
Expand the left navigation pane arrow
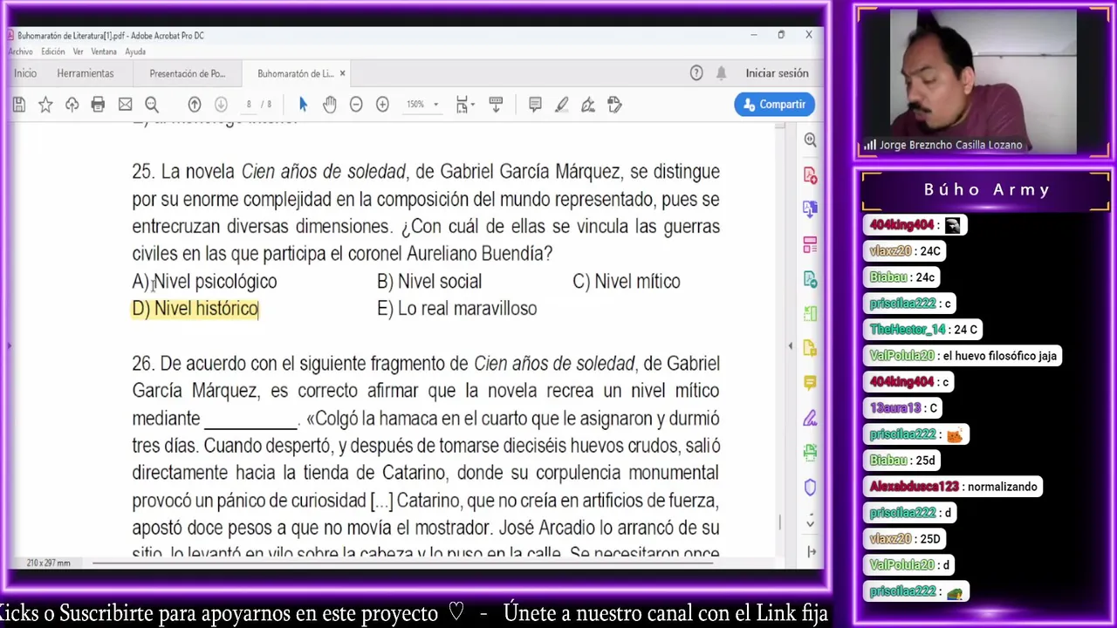pos(10,346)
